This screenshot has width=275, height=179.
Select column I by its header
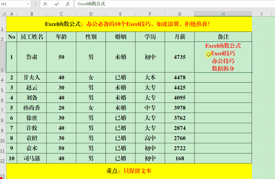click(261, 14)
